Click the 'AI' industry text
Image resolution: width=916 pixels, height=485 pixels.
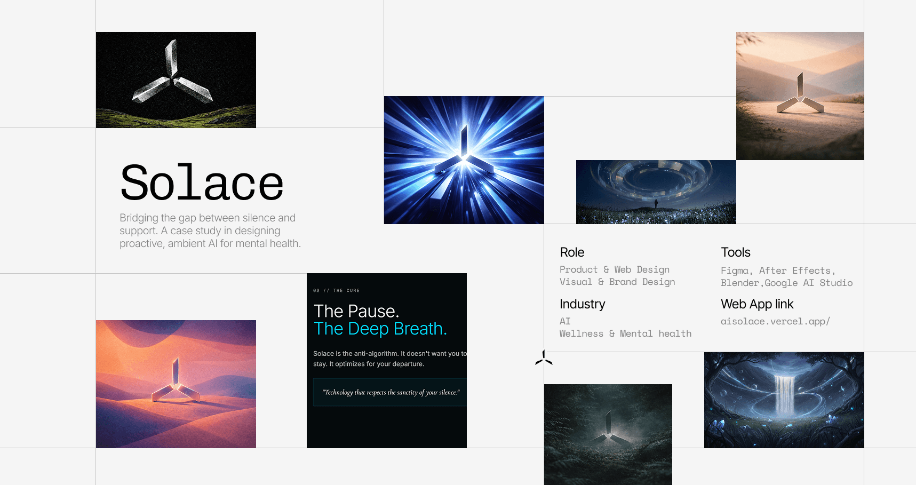pos(565,321)
